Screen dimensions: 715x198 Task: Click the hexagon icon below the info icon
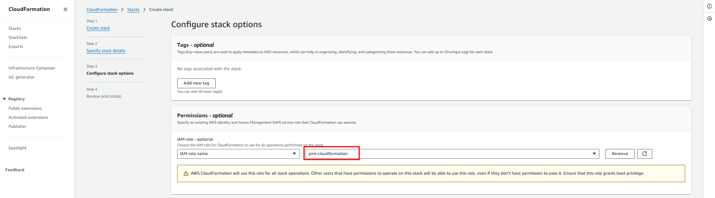709,18
